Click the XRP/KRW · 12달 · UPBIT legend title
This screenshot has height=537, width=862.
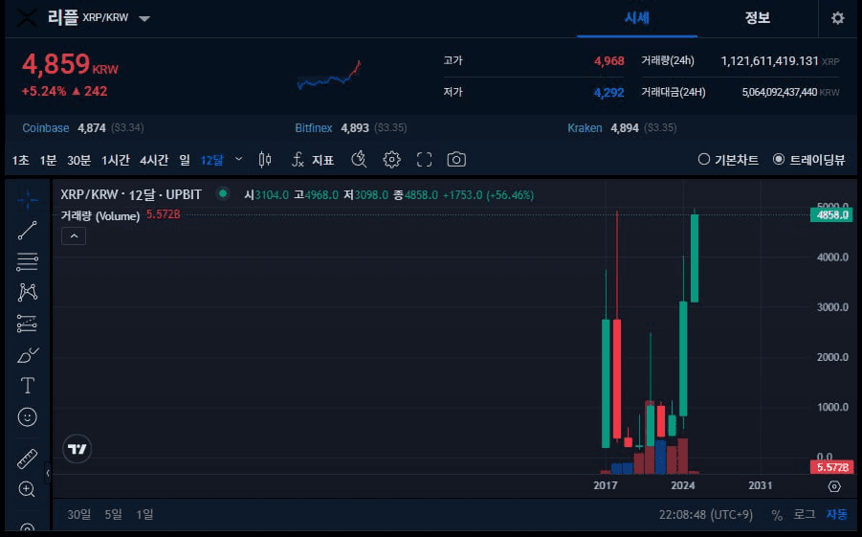[x=131, y=194]
